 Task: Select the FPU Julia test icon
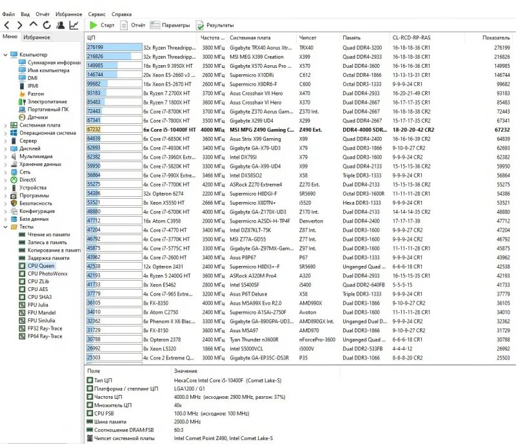point(22,305)
